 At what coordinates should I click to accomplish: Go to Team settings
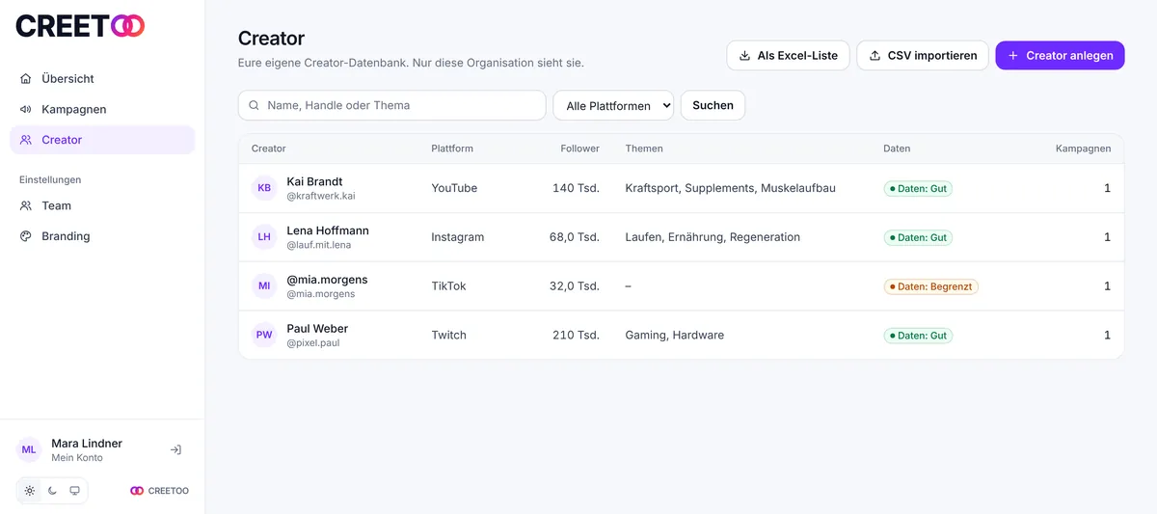tap(102, 205)
